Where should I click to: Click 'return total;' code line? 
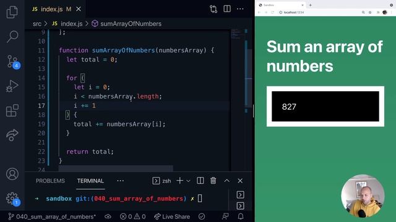(x=90, y=152)
